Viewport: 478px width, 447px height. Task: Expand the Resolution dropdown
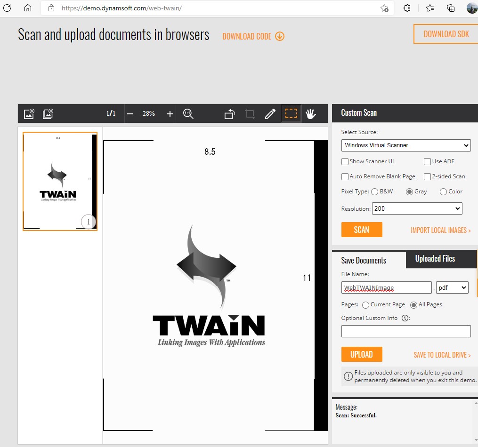(417, 208)
